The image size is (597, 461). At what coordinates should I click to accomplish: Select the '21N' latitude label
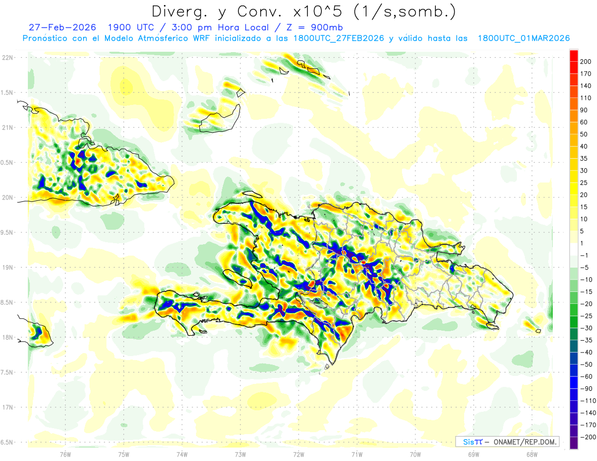[7, 127]
